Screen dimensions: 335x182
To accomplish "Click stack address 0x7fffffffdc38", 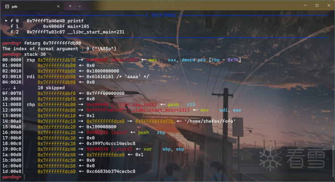I will [x=57, y=143].
